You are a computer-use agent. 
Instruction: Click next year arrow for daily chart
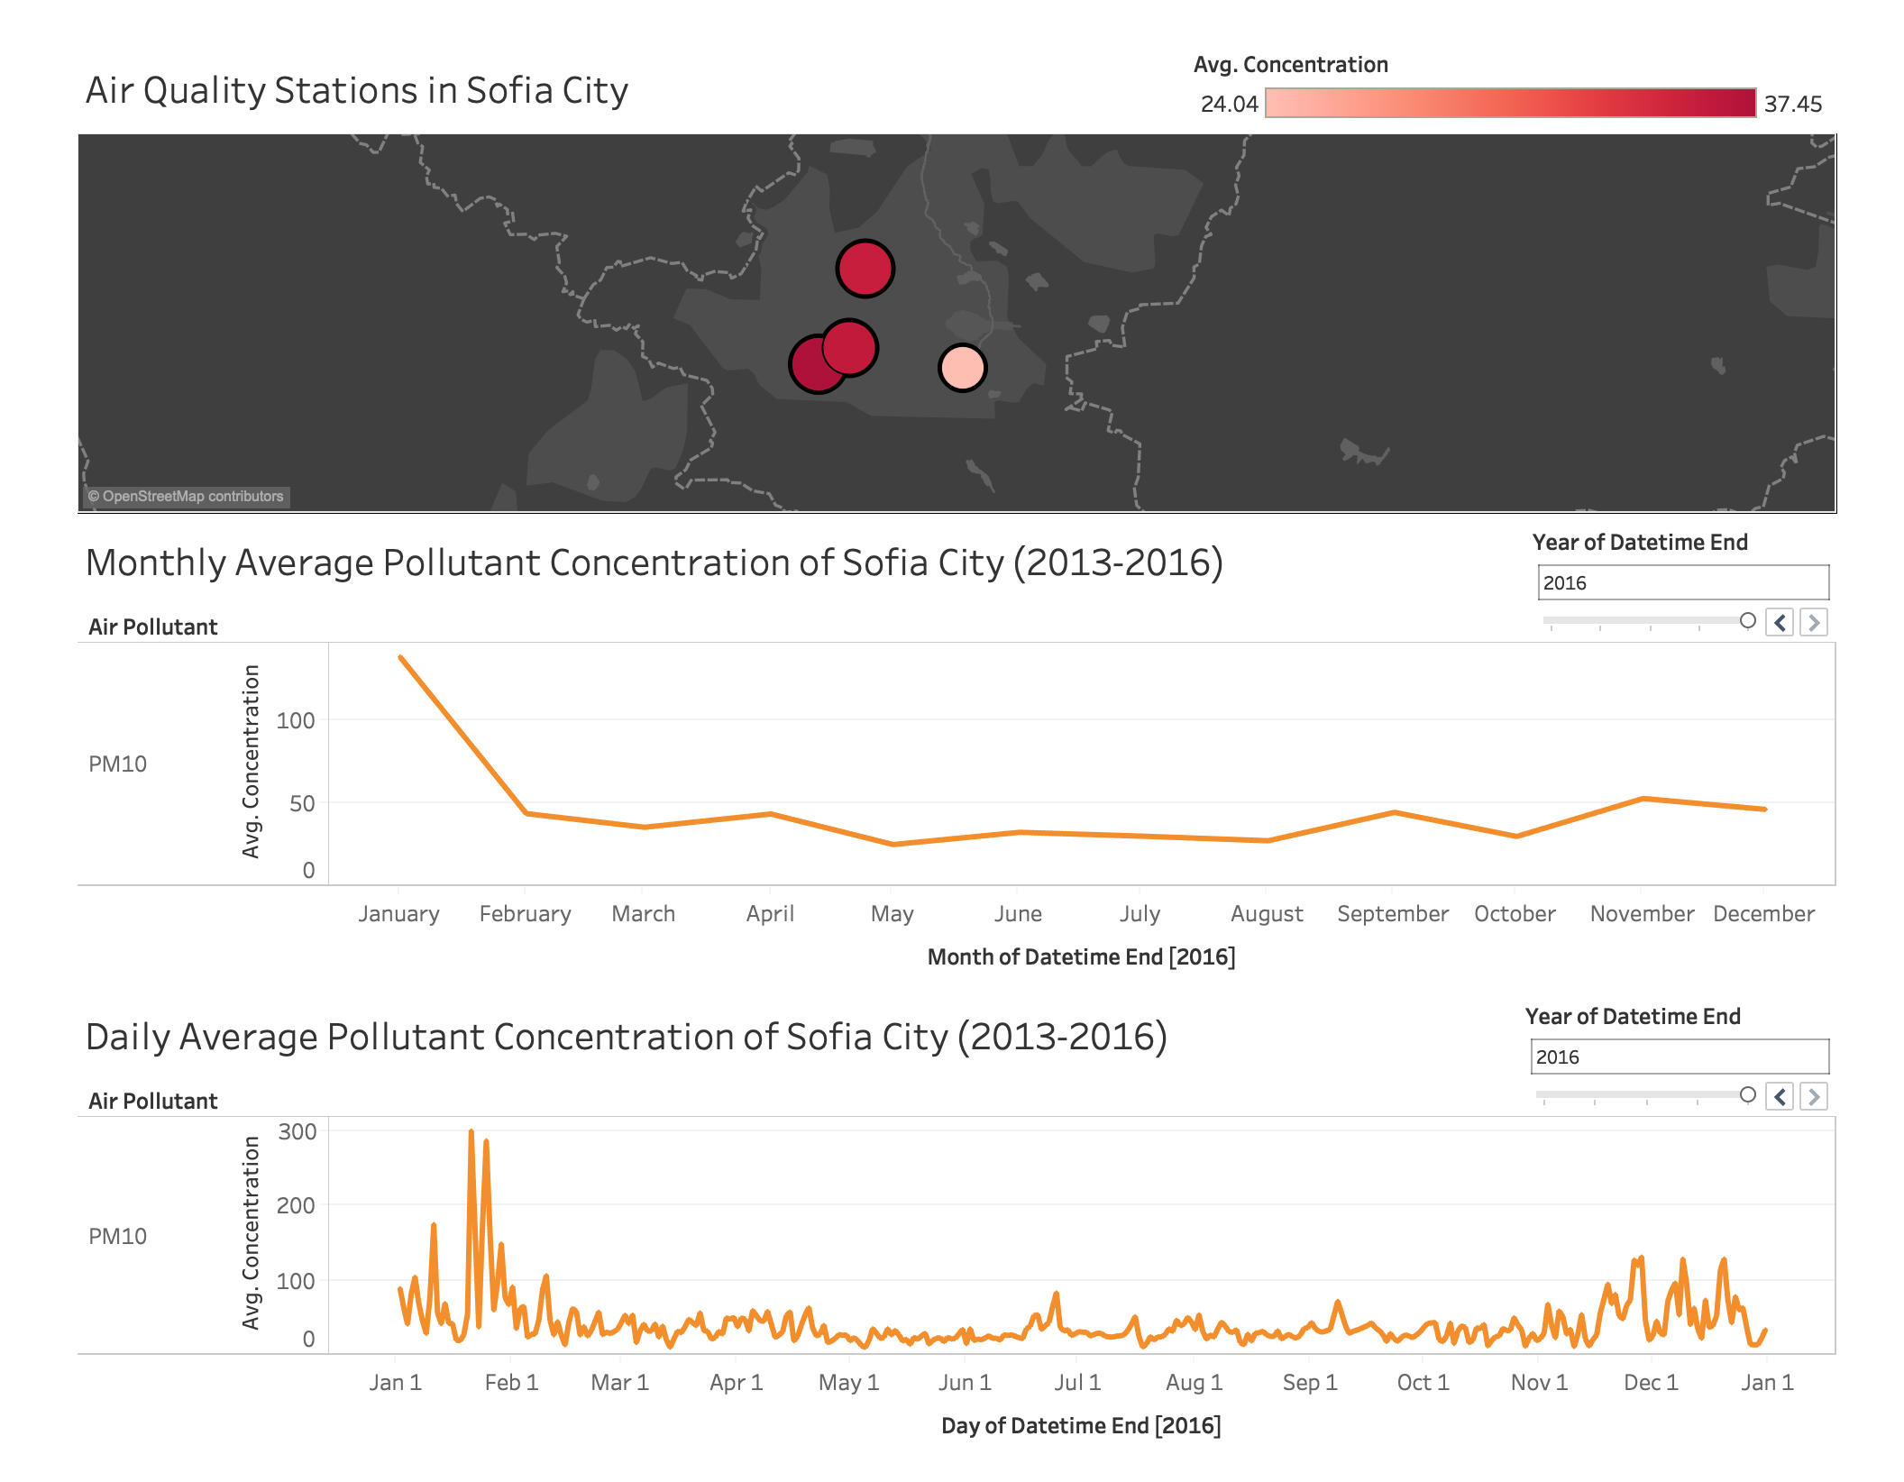click(x=1814, y=1096)
